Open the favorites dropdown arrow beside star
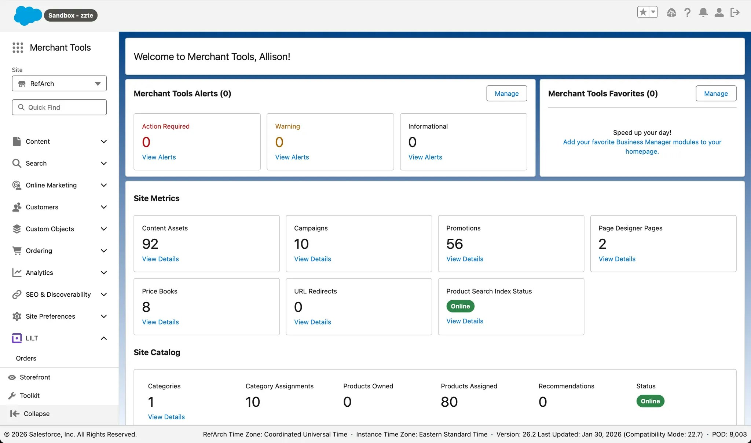 653,12
